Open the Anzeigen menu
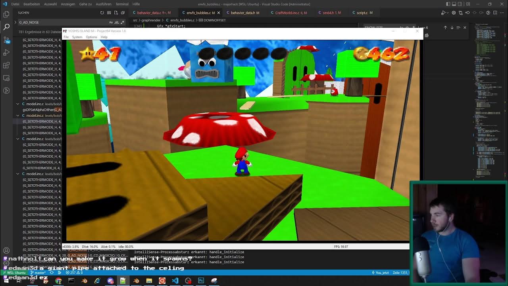This screenshot has height=286, width=508. pyautogui.click(x=68, y=4)
